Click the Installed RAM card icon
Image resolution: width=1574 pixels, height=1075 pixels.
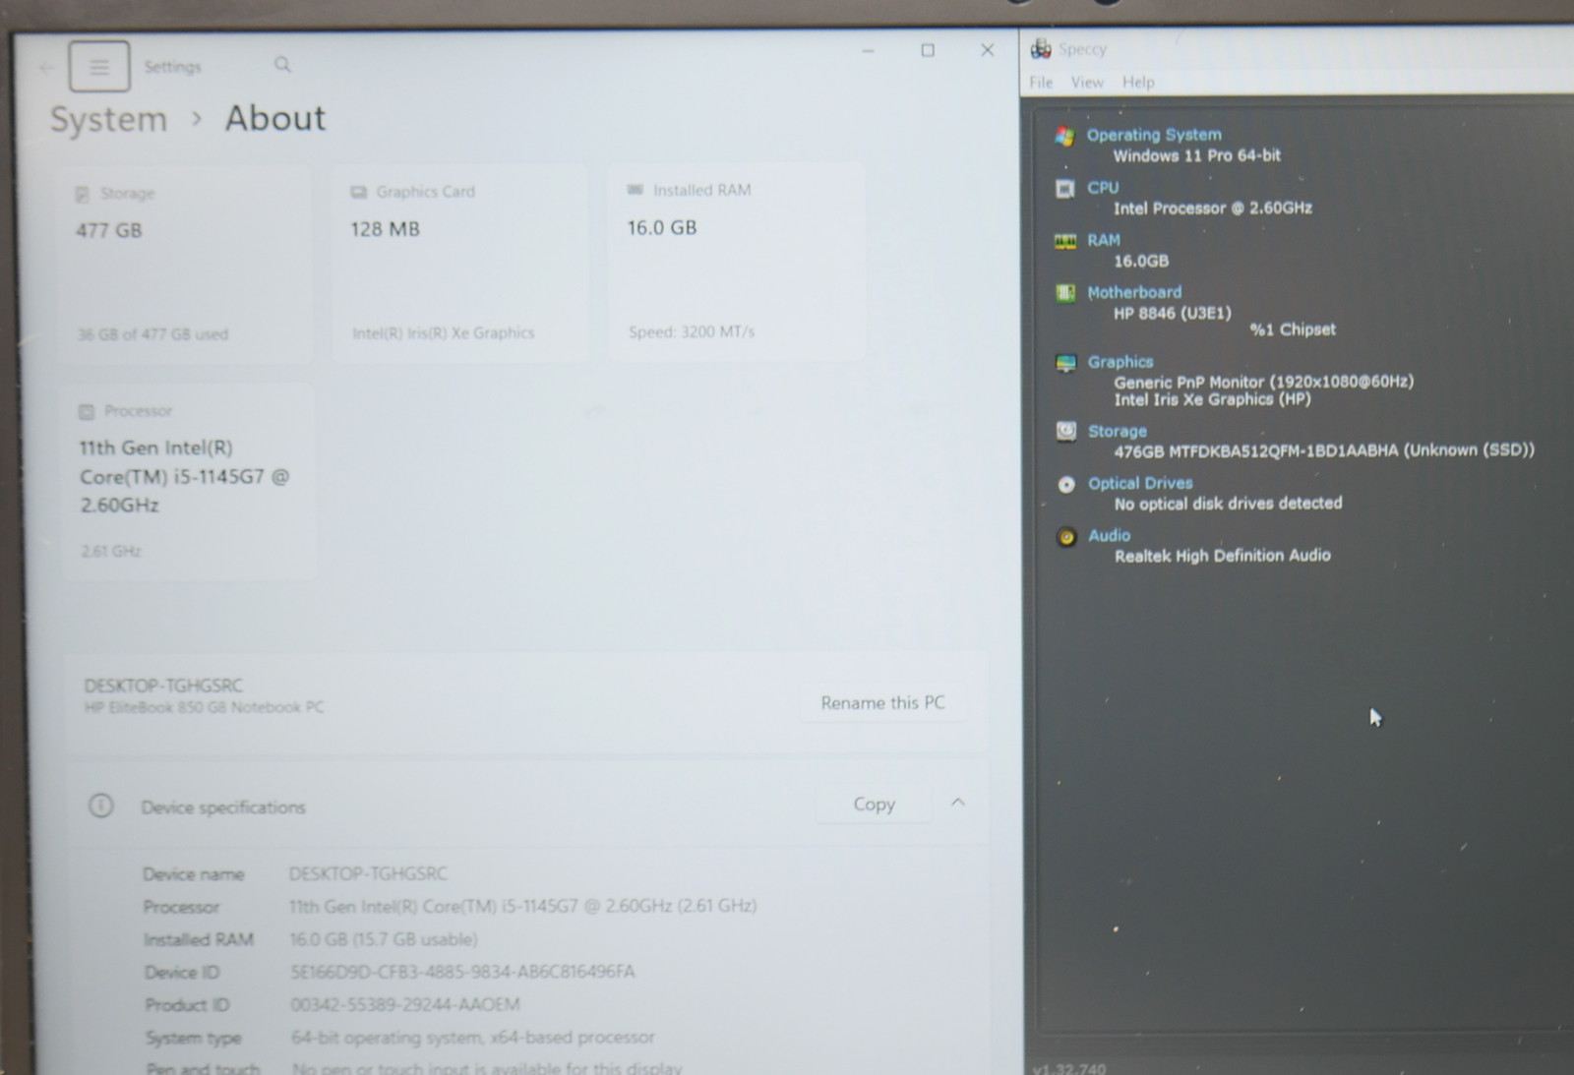pos(636,190)
